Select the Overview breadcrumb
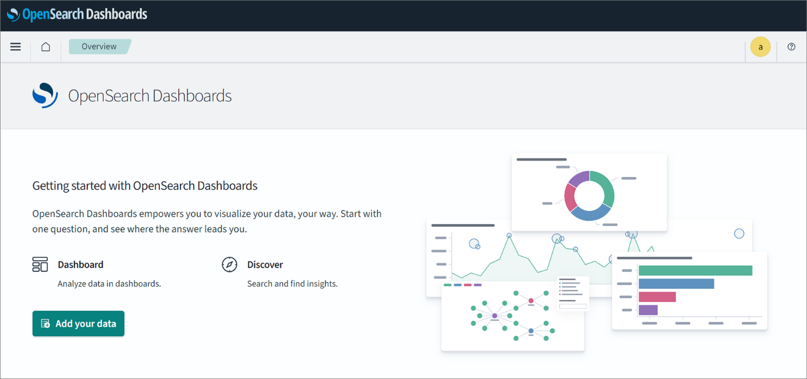The width and height of the screenshot is (807, 379). [x=99, y=47]
